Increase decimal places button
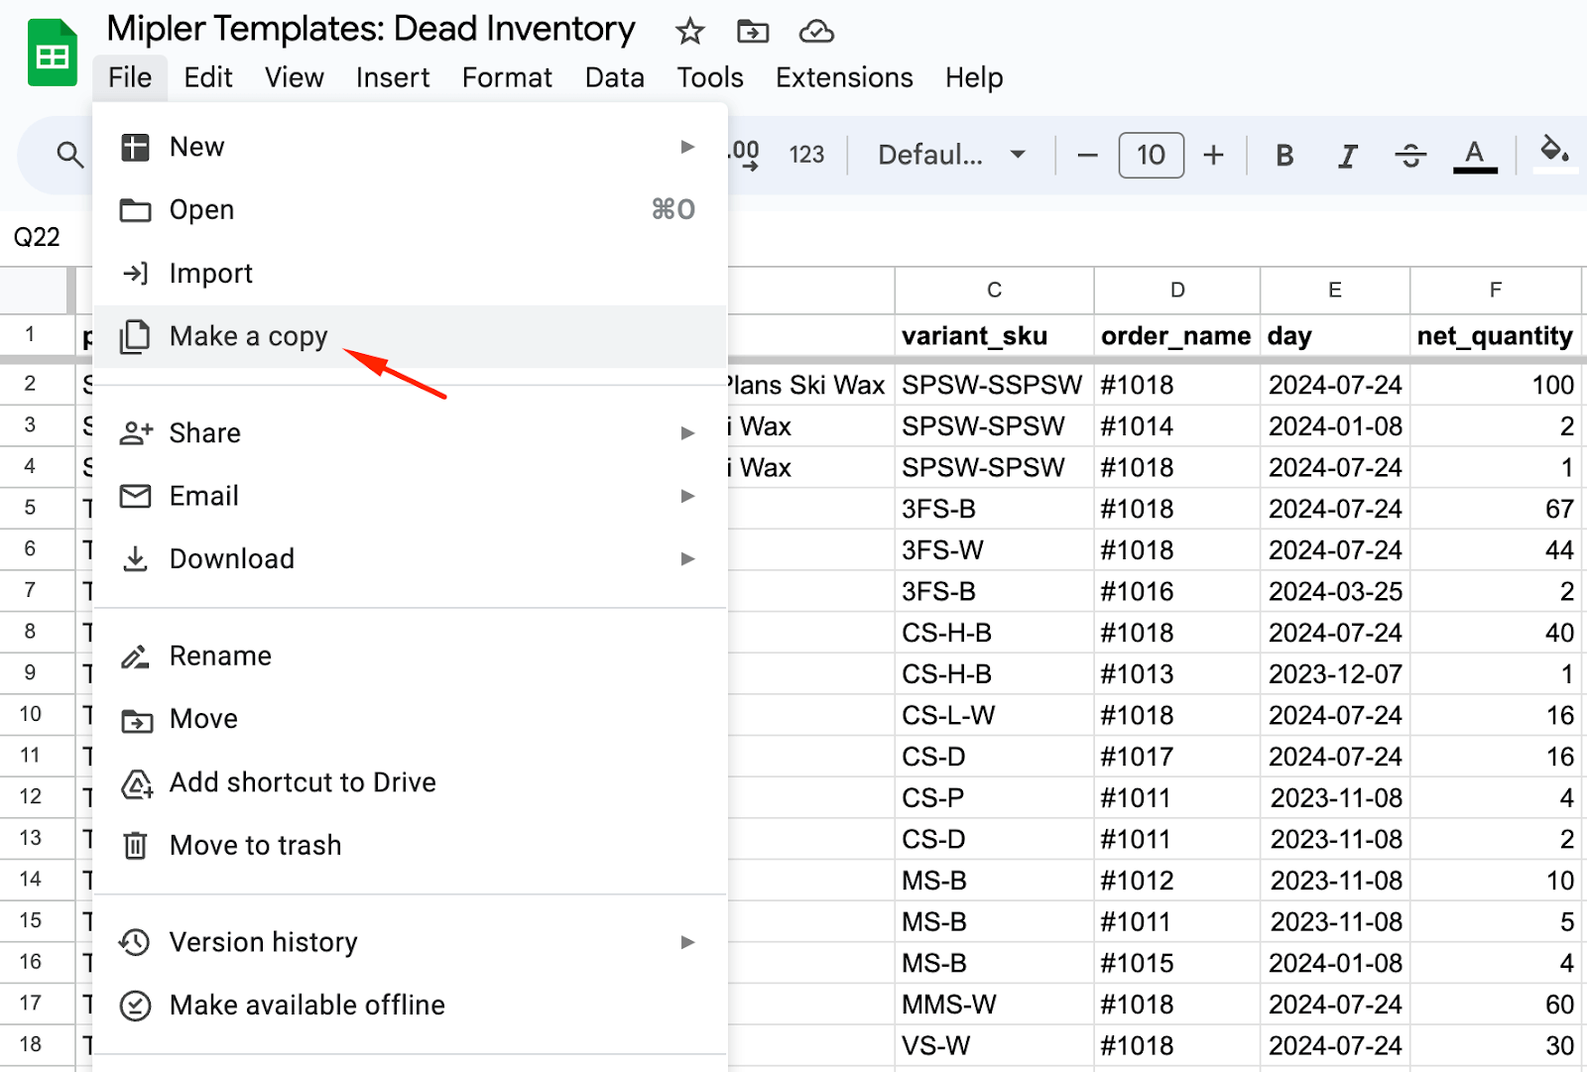 tap(744, 155)
